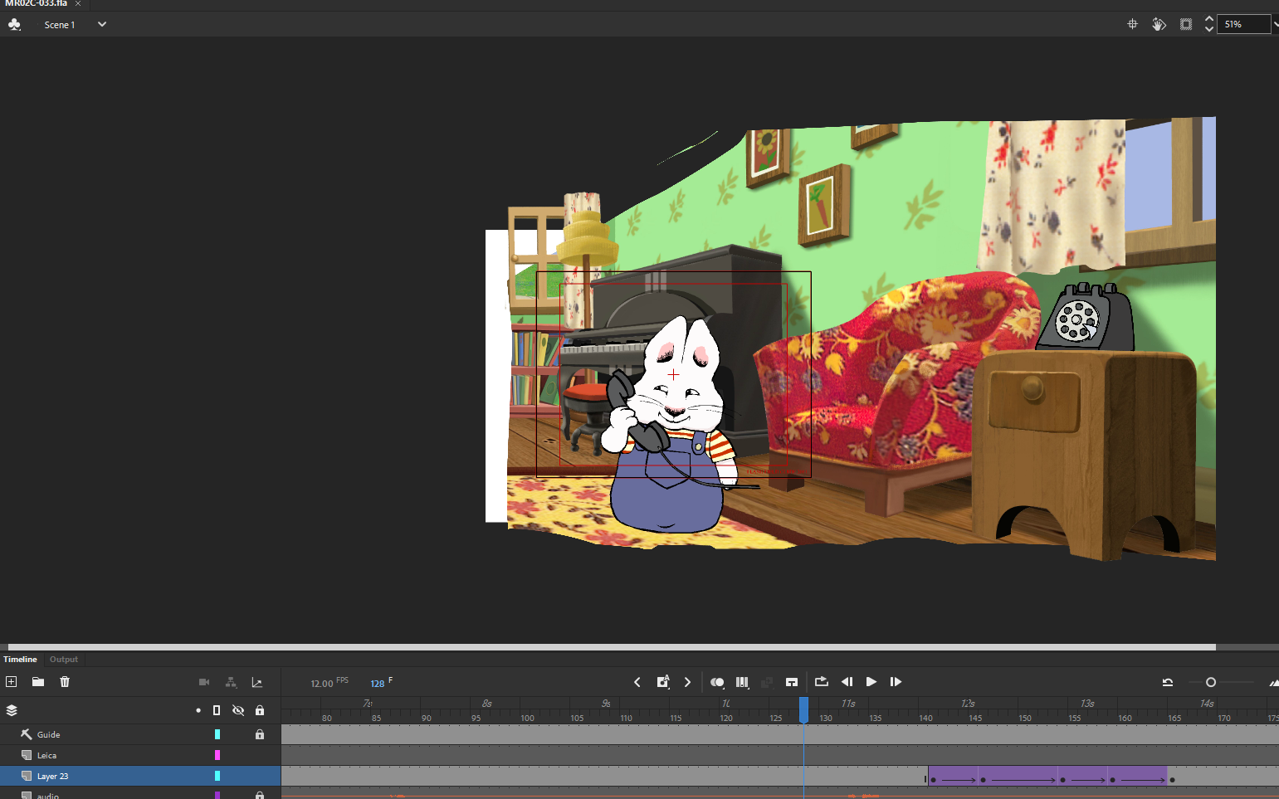Switch to the Output tab

(x=64, y=659)
